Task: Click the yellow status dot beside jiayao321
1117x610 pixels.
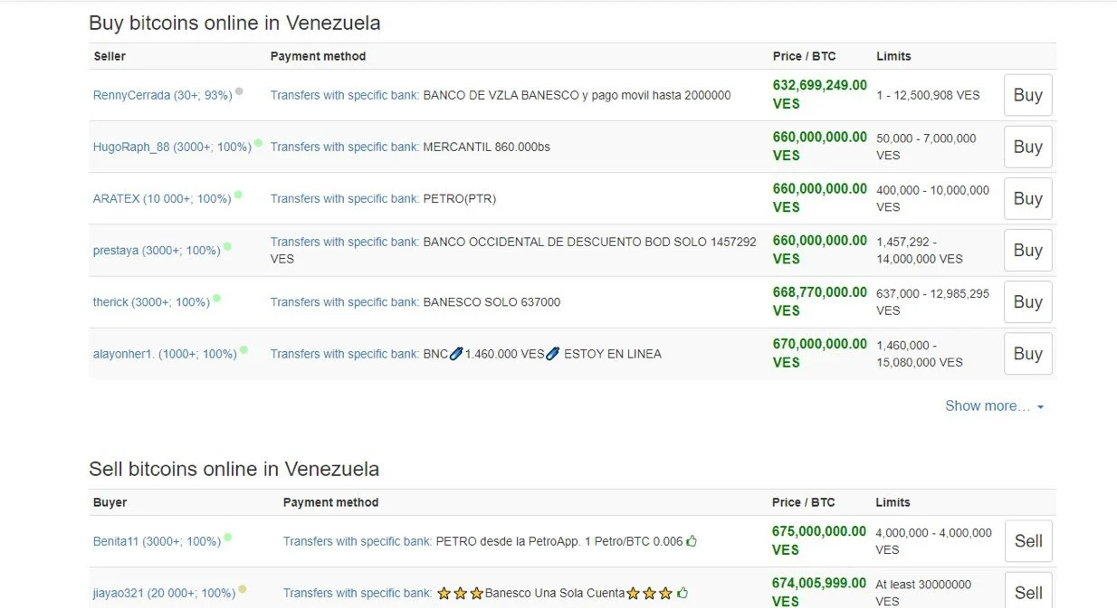Action: click(x=242, y=589)
